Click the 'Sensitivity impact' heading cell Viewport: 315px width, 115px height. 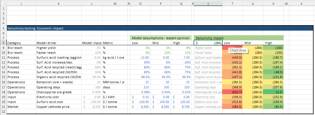pyautogui.click(x=239, y=38)
